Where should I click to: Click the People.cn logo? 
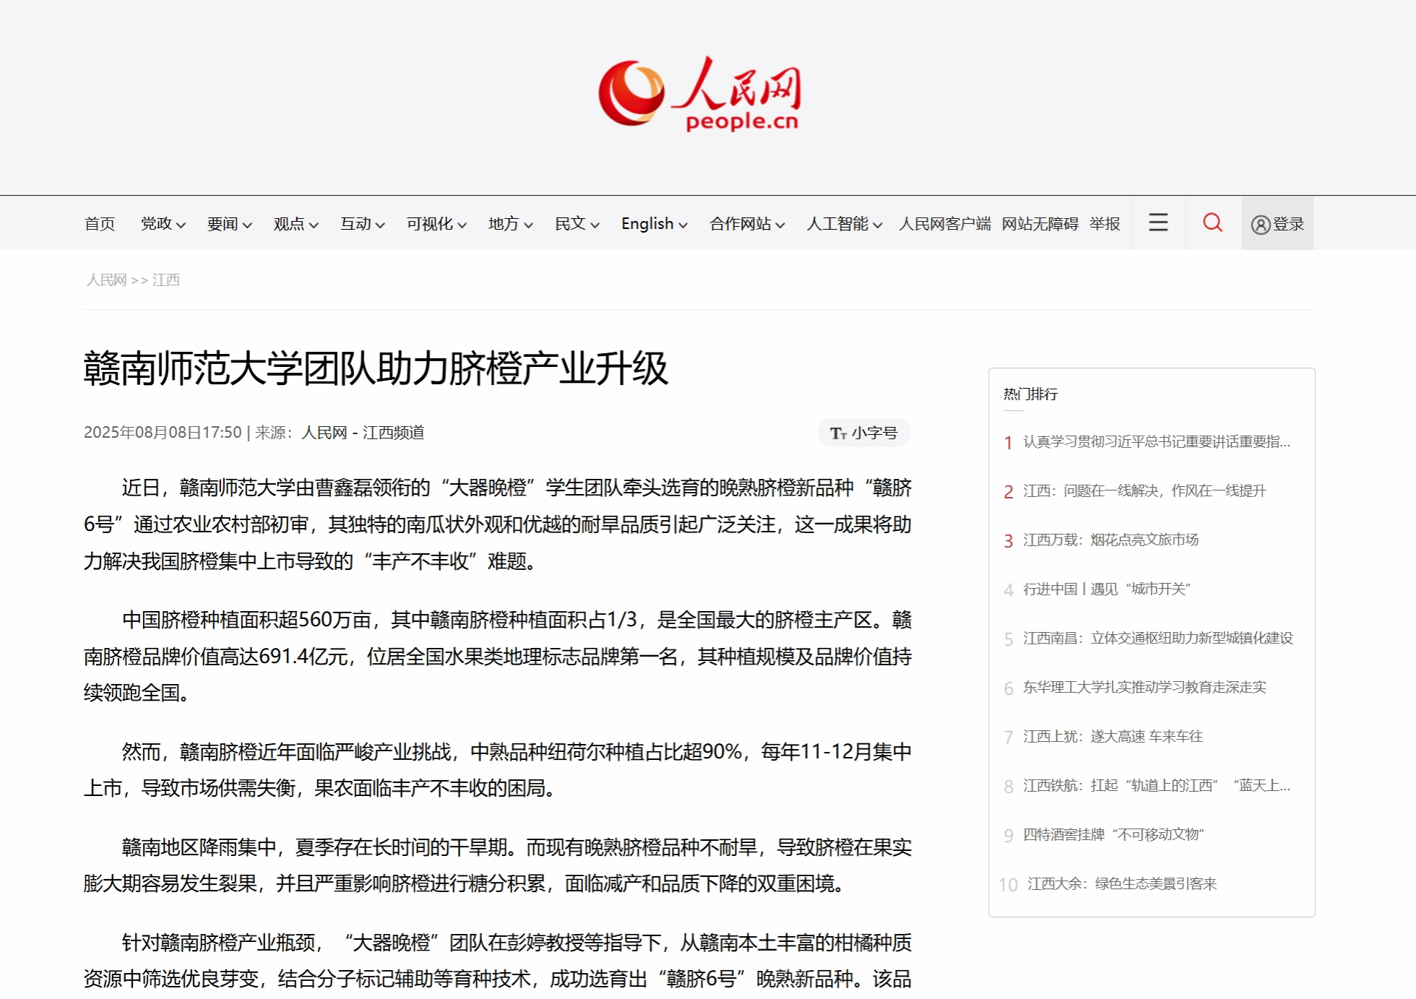coord(699,94)
